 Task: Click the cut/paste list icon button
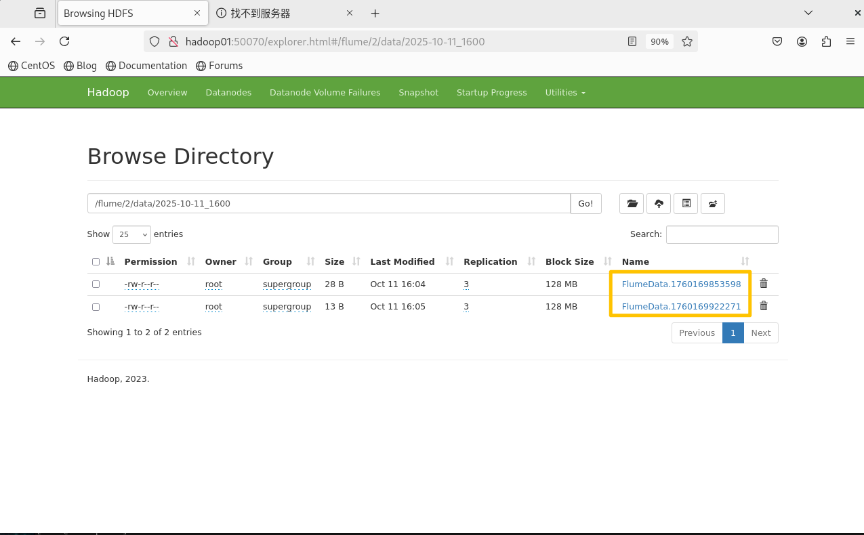coord(686,203)
